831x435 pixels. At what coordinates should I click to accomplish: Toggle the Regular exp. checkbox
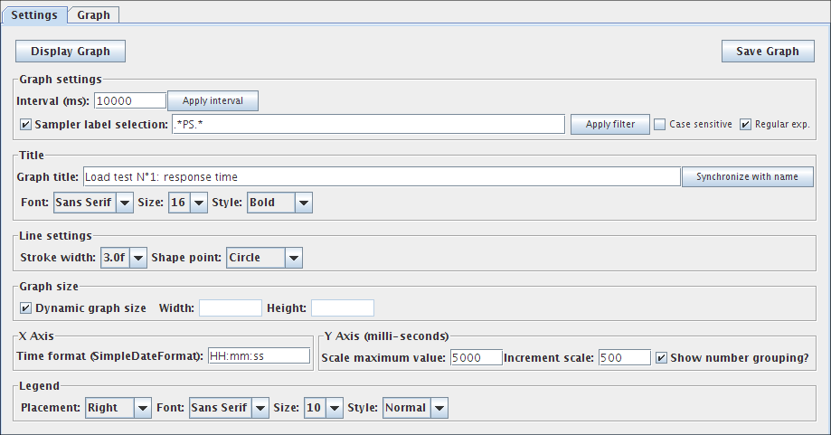point(746,124)
